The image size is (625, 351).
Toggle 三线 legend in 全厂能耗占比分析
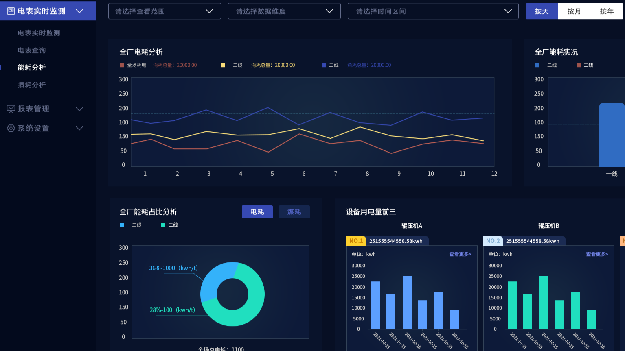tap(169, 225)
